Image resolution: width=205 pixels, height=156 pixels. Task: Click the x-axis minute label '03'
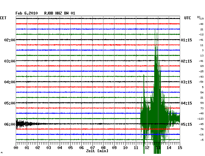(x=49, y=148)
